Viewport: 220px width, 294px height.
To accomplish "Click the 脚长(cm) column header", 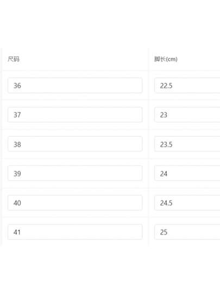I will (166, 59).
